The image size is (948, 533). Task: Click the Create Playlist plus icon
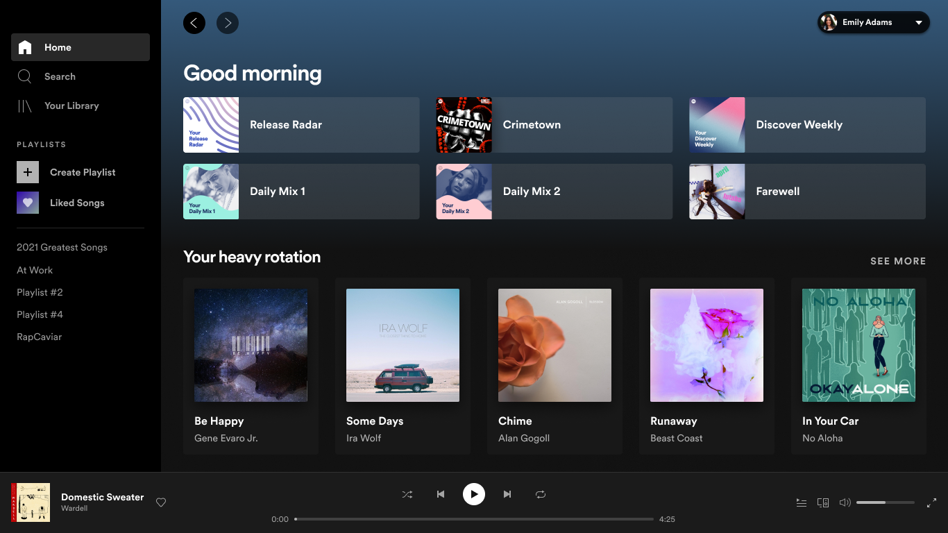[28, 171]
